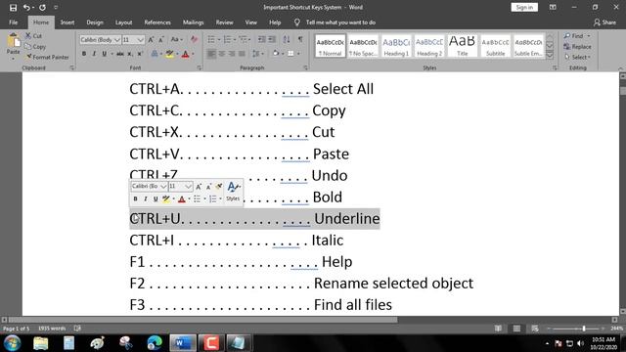
Task: Switch to the Review tab
Action: tap(224, 22)
